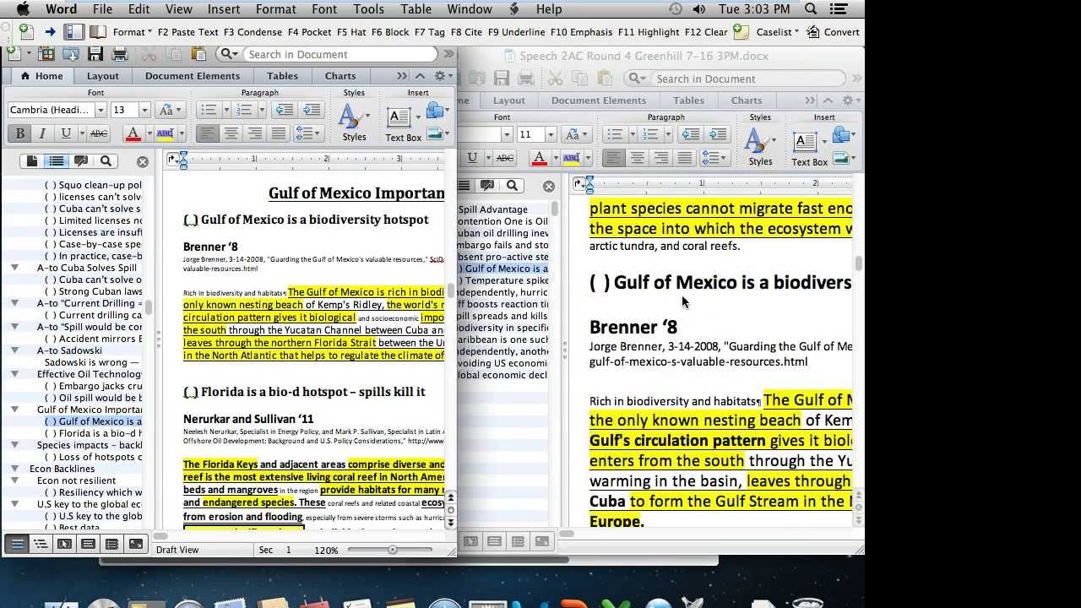The width and height of the screenshot is (1081, 608).
Task: Open line spacing dropdown in front window
Action: [x=307, y=133]
